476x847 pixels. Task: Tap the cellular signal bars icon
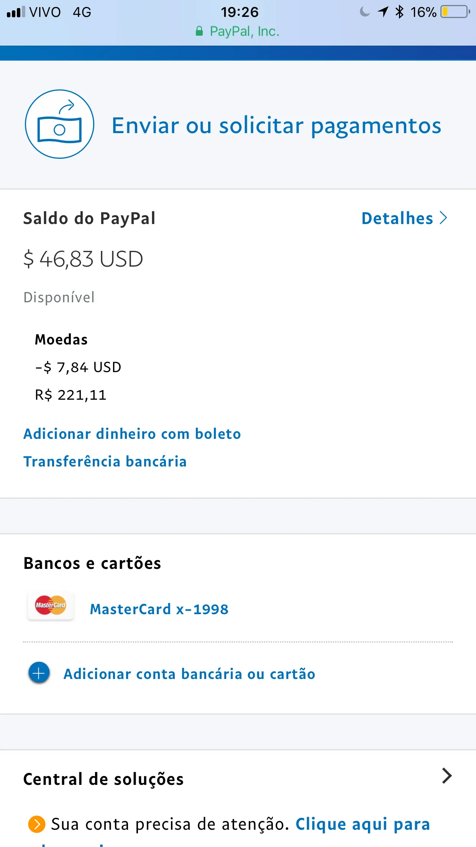[16, 12]
